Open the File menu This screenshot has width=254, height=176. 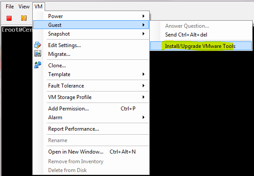click(x=10, y=7)
